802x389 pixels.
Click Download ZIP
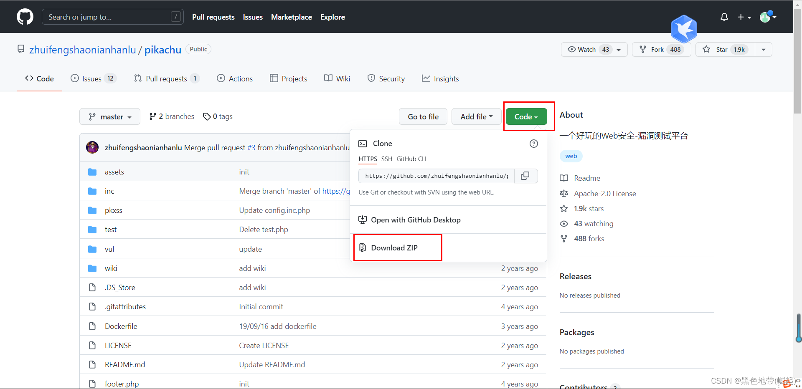394,248
